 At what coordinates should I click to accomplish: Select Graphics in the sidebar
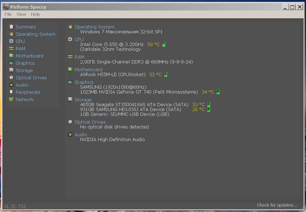click(25, 63)
